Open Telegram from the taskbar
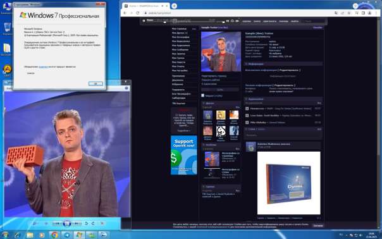 (x=66, y=235)
